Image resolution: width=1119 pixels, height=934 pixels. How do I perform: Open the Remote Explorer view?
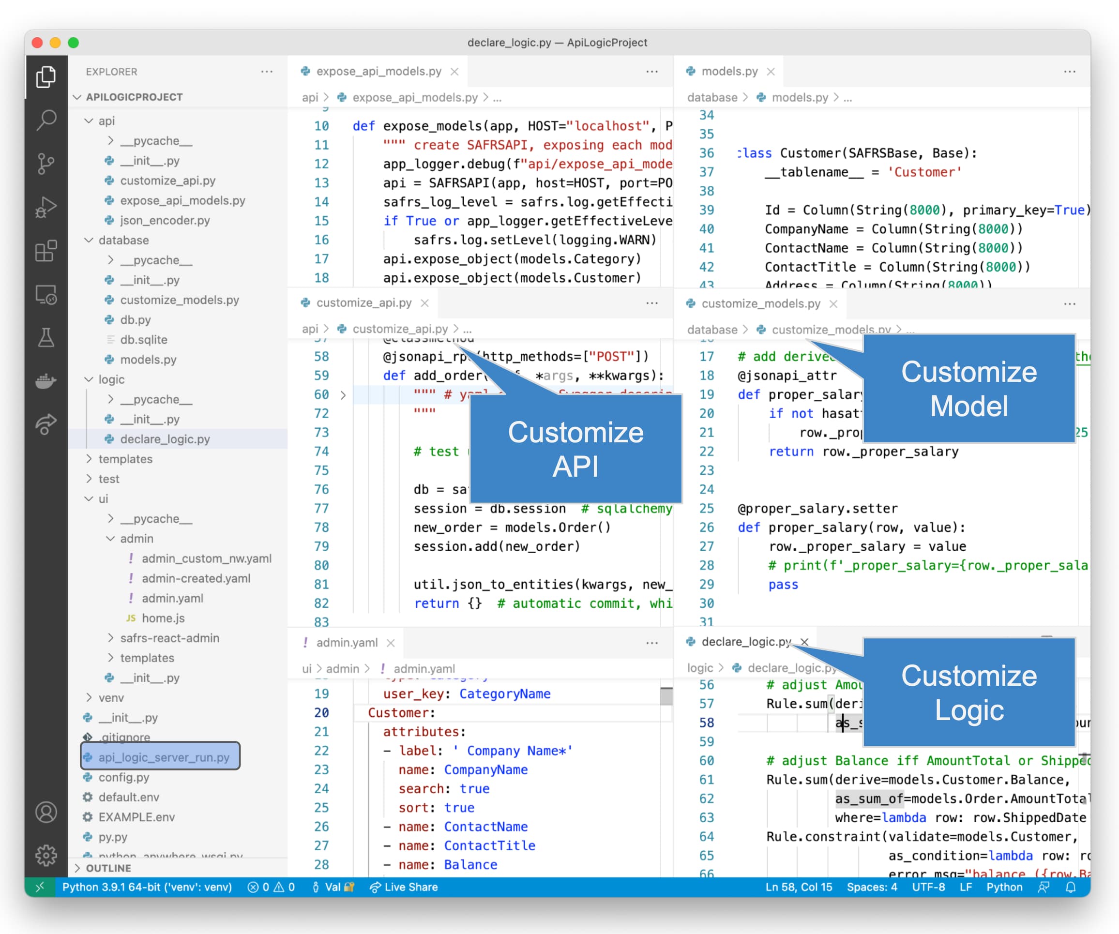(x=46, y=295)
